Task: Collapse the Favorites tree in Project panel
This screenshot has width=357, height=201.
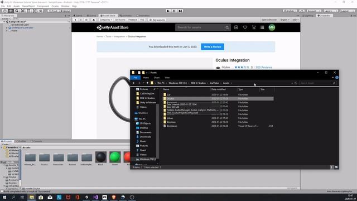Action: 2,147
